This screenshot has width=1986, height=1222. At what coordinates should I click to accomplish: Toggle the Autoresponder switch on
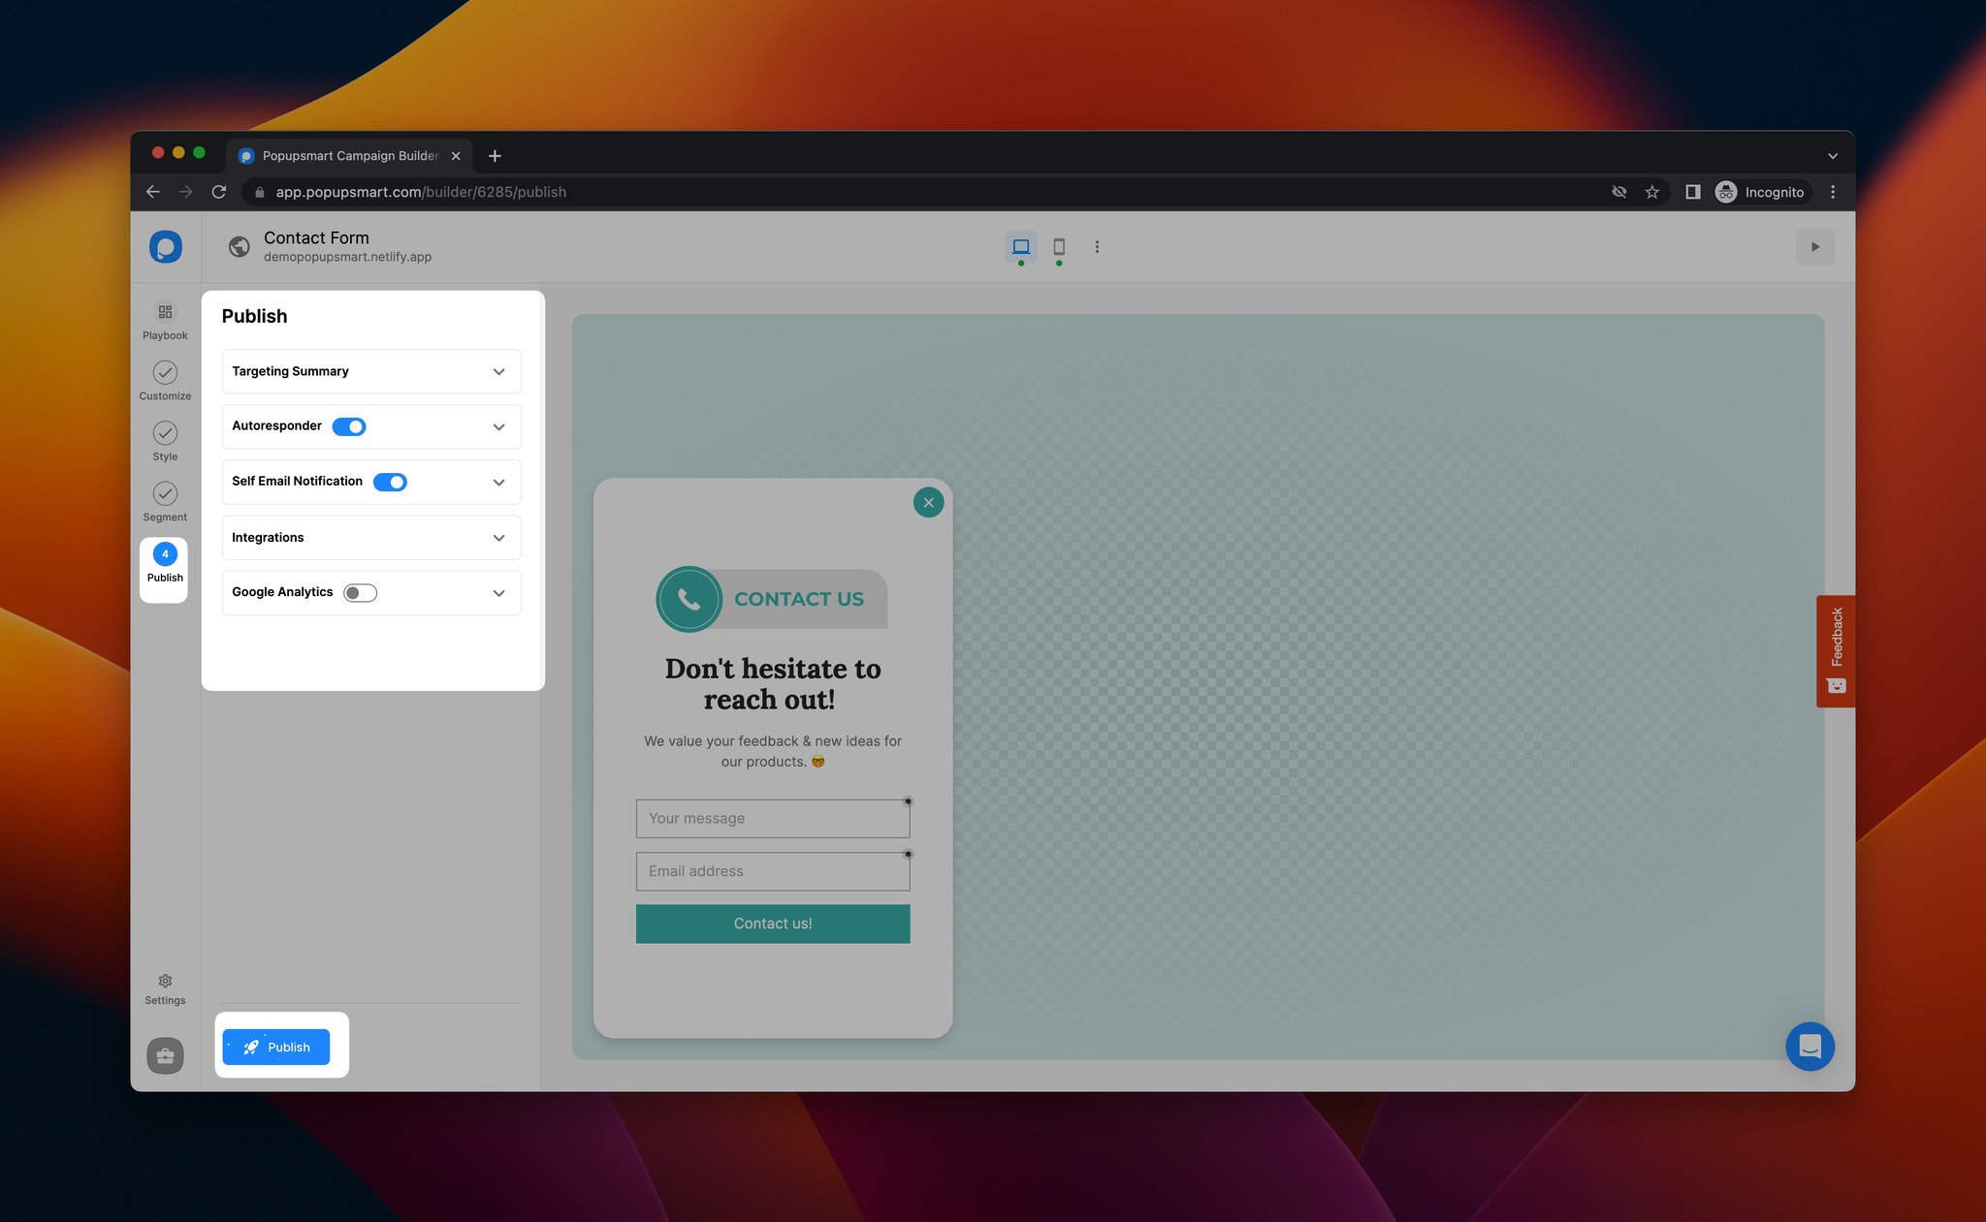coord(349,425)
